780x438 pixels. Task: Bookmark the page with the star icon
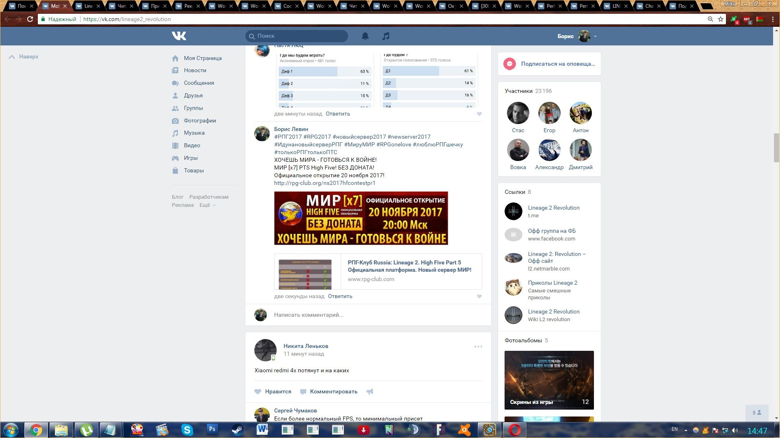coord(721,19)
